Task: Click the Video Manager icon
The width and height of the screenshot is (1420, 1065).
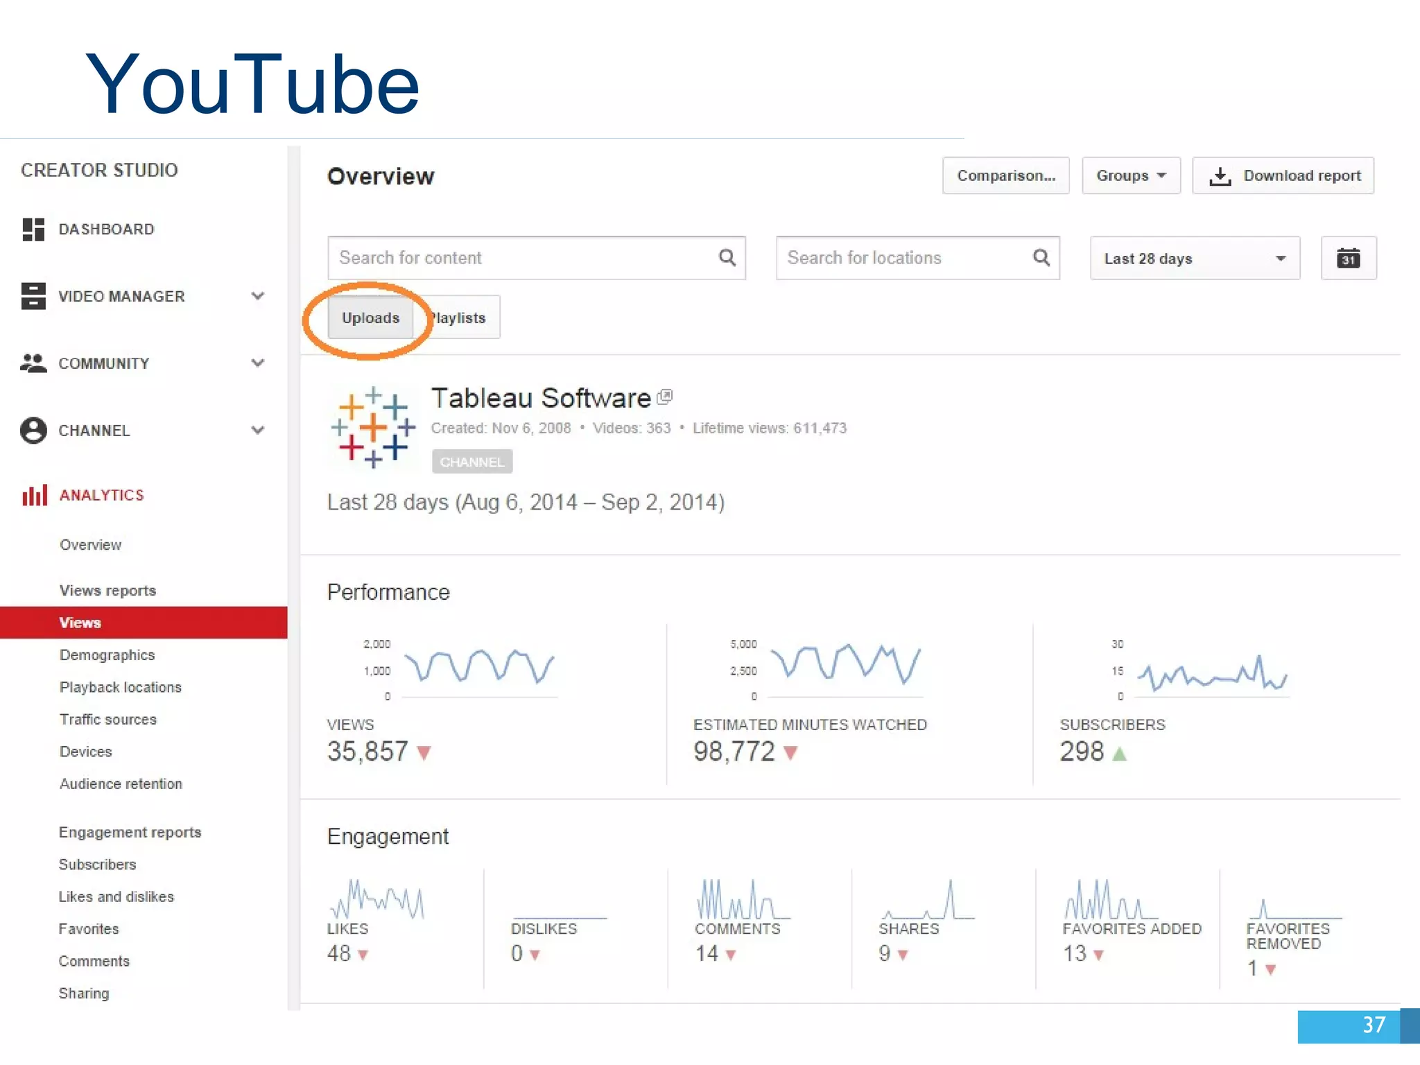Action: click(33, 296)
